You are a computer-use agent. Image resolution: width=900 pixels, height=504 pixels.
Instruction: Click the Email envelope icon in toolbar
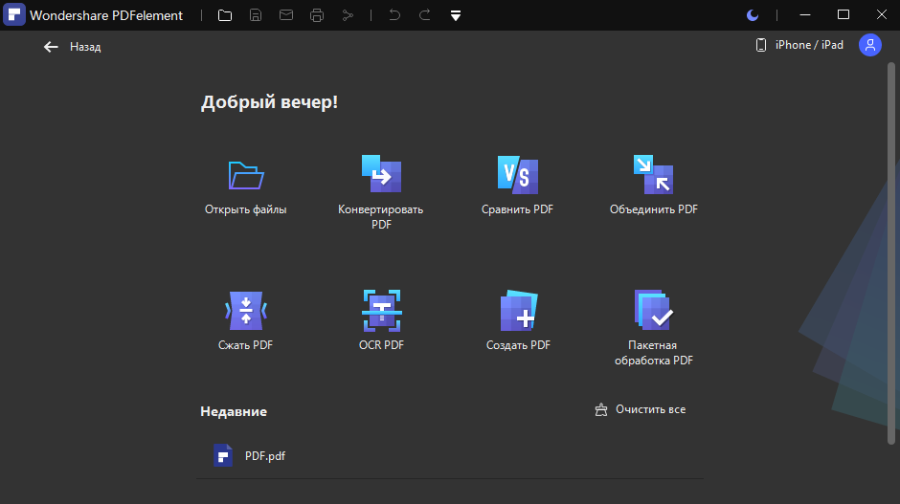(286, 15)
